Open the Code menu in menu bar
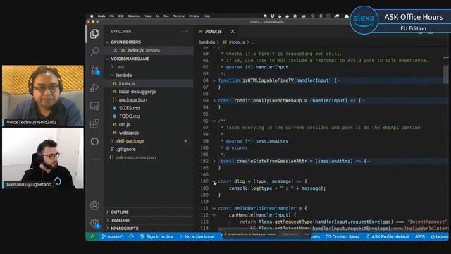The height and width of the screenshot is (254, 451). click(101, 16)
